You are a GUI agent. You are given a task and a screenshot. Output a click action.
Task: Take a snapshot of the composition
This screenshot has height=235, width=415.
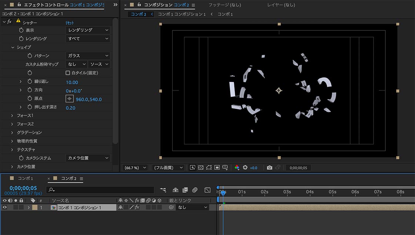tap(270, 168)
